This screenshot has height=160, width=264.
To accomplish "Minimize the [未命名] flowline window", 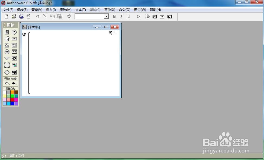I will 97,27.
